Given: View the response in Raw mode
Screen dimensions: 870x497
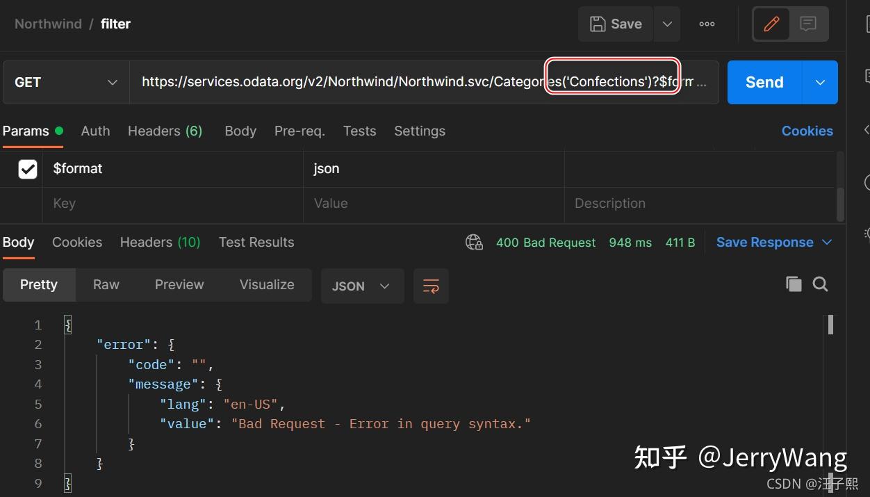Looking at the screenshot, I should tap(106, 284).
